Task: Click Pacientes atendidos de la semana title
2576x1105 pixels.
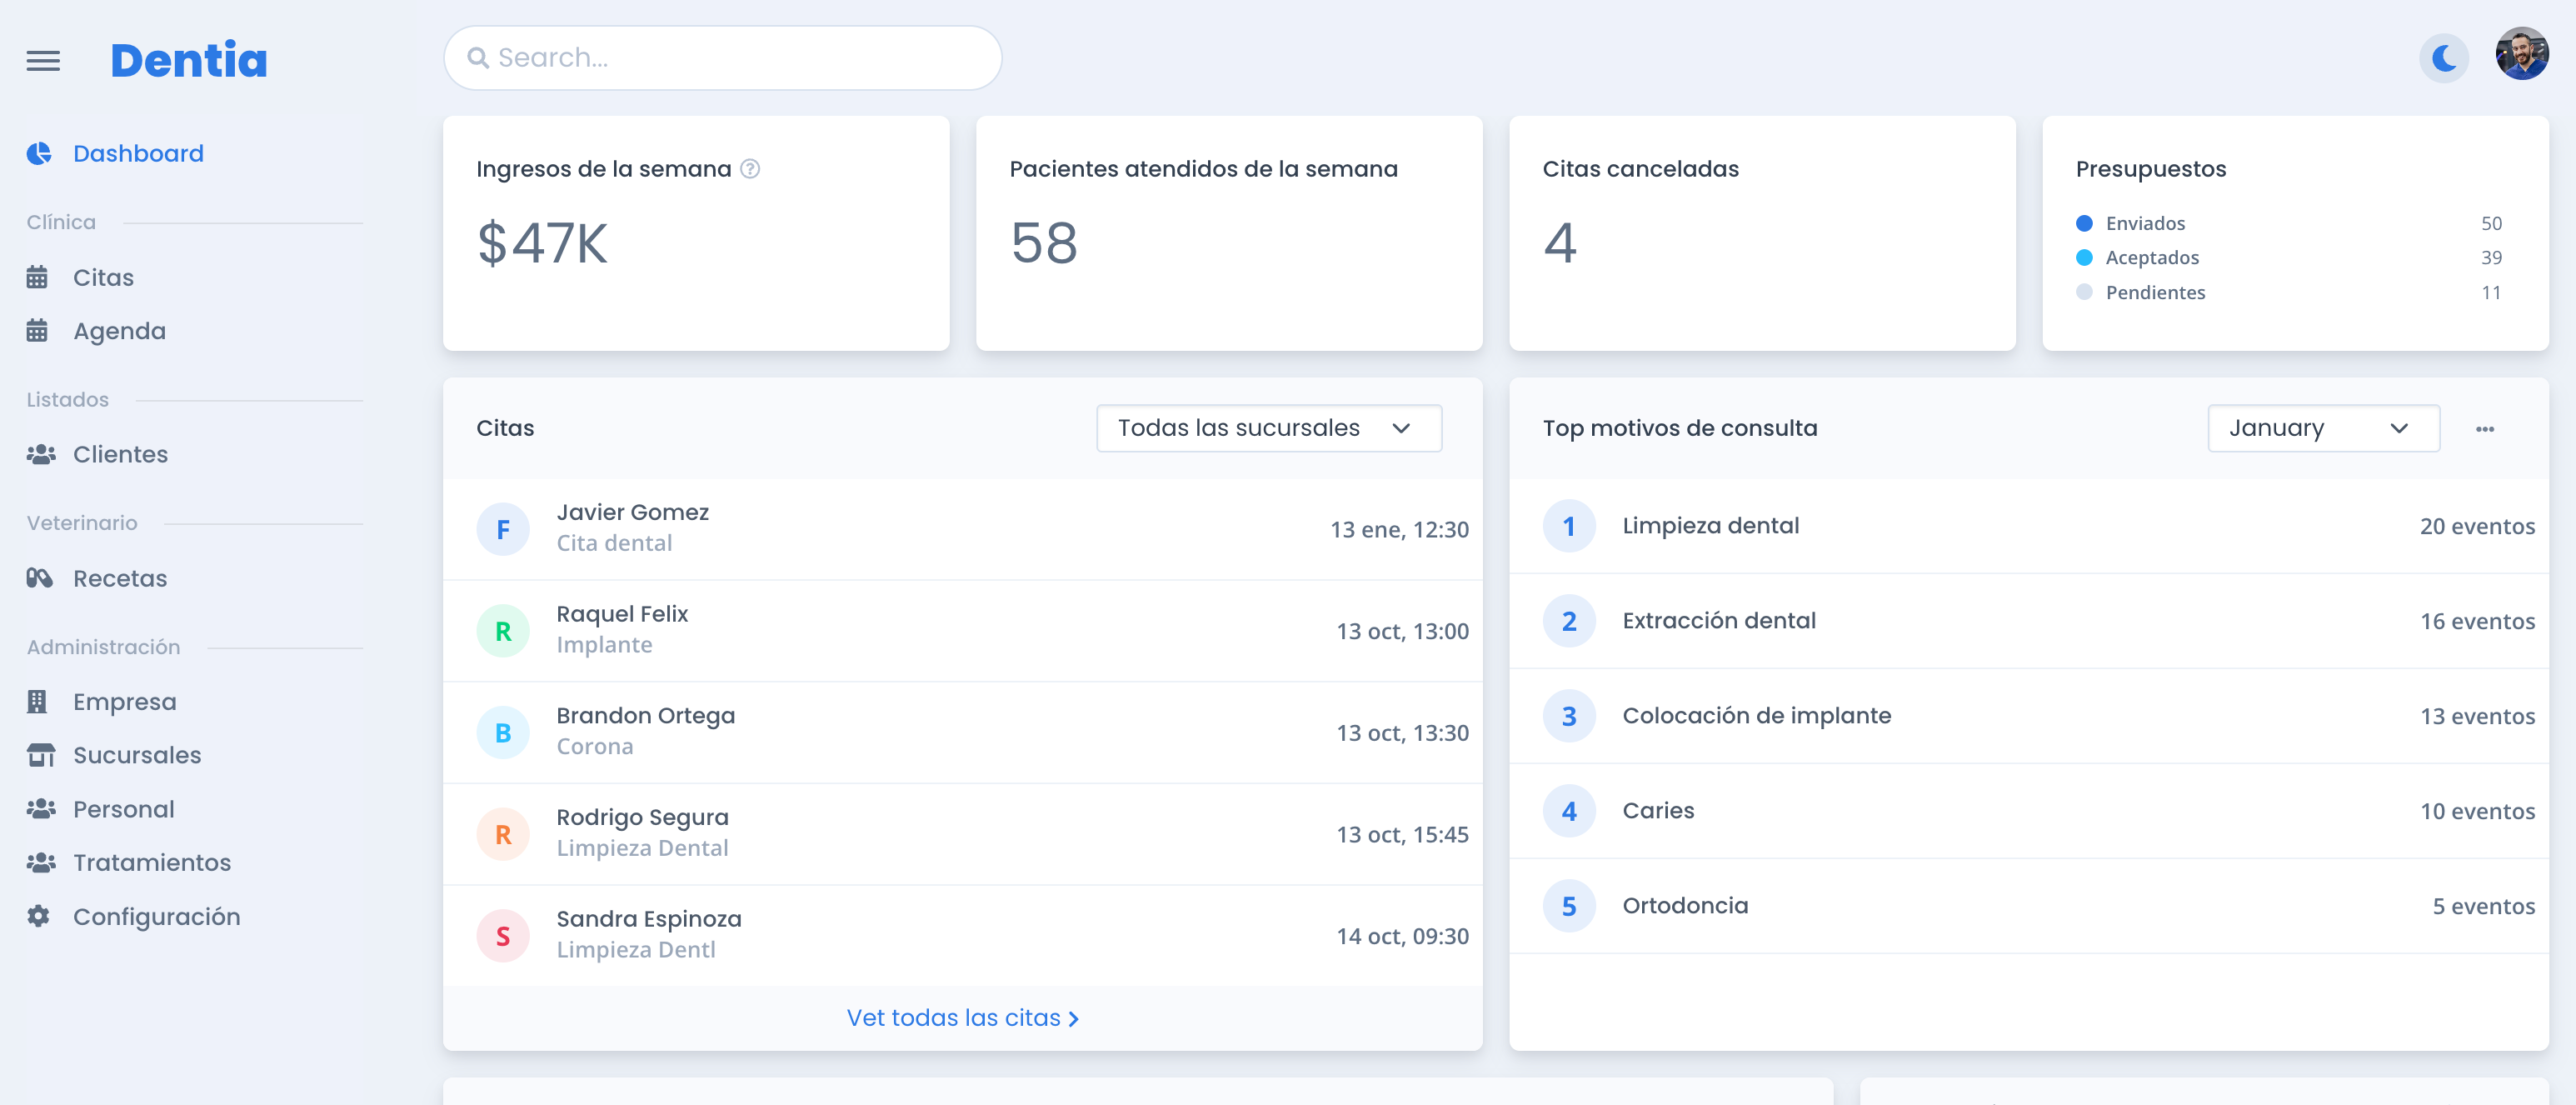Action: pyautogui.click(x=1203, y=169)
